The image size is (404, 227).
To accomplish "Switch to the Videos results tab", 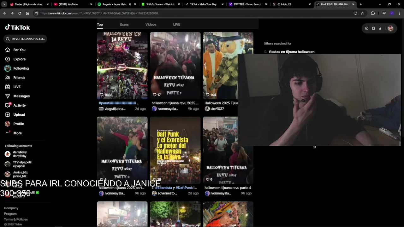I will click(x=151, y=24).
